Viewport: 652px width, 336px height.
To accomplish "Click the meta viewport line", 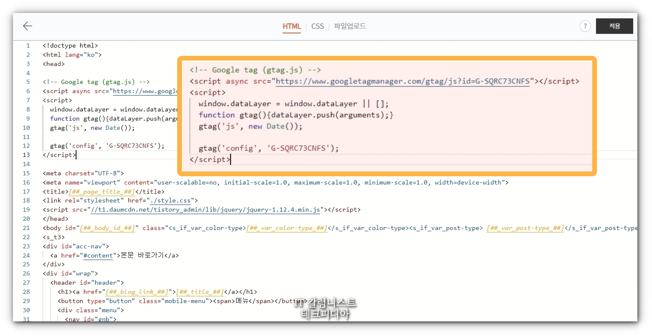I will click(x=275, y=182).
